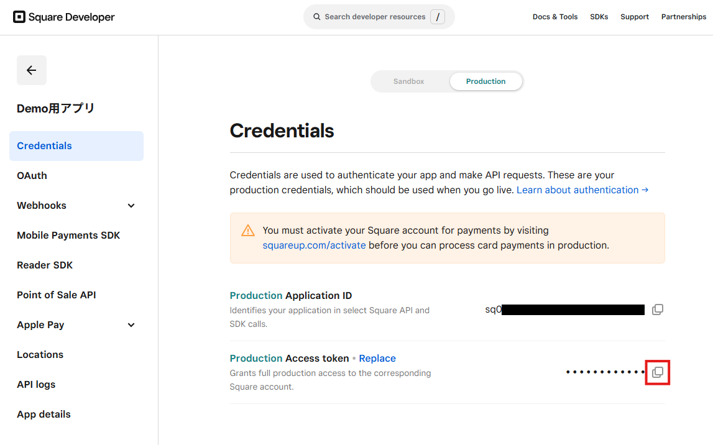The height and width of the screenshot is (445, 713).
Task: Click the search magnifier icon
Action: coord(317,17)
